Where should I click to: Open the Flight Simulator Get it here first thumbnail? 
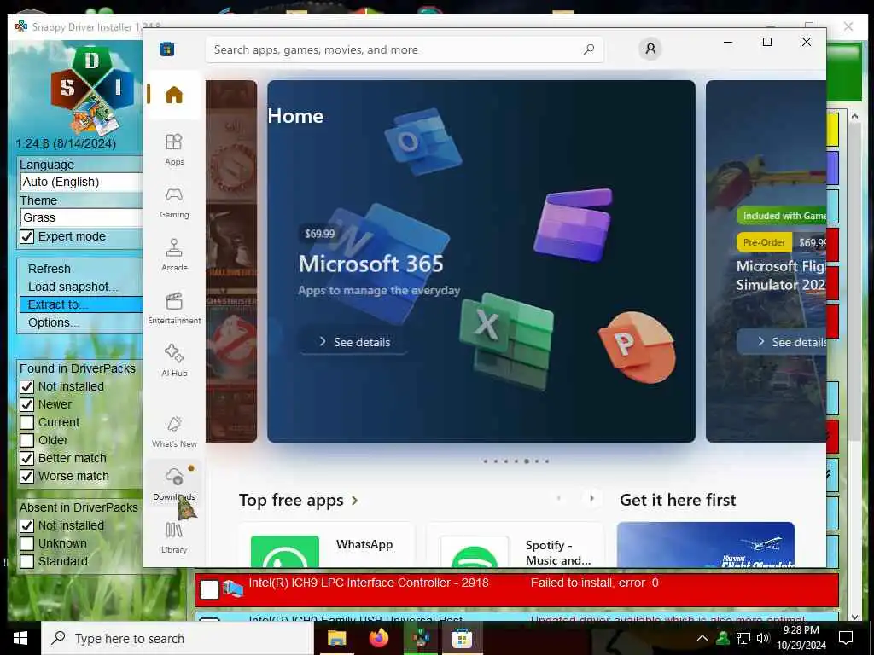point(706,545)
